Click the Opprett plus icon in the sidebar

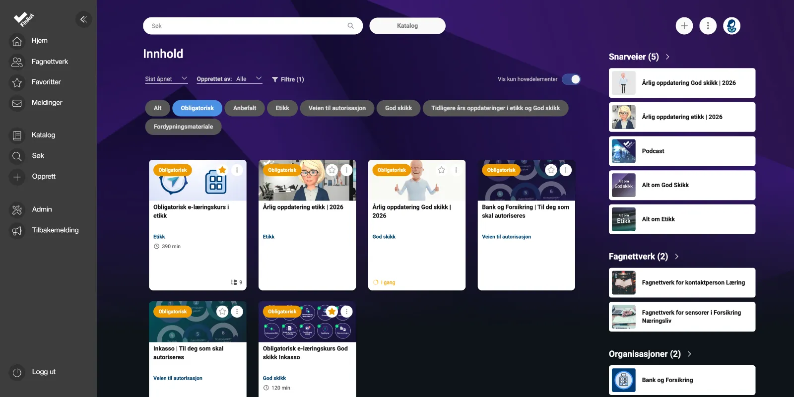17,177
